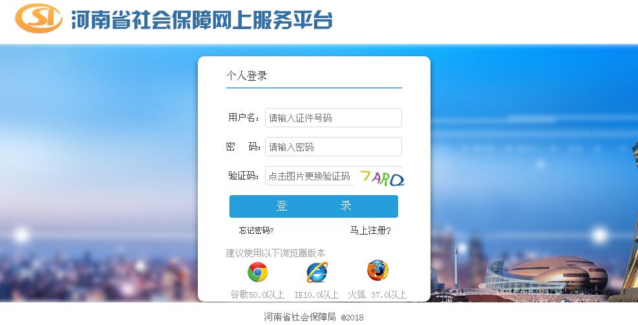Click the 验证码 label

click(244, 176)
